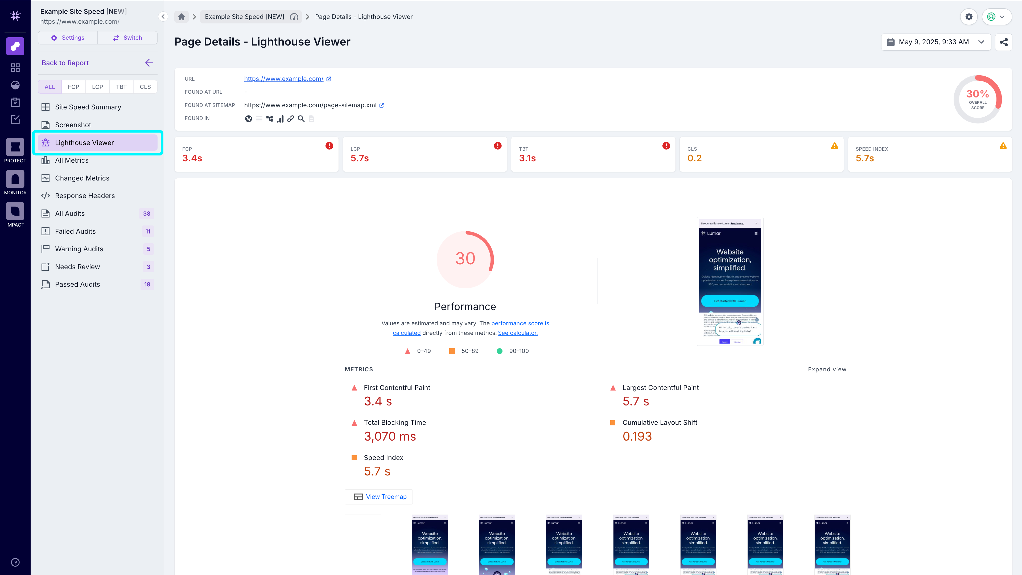Click the View Treemap button
The width and height of the screenshot is (1022, 575).
pos(379,497)
